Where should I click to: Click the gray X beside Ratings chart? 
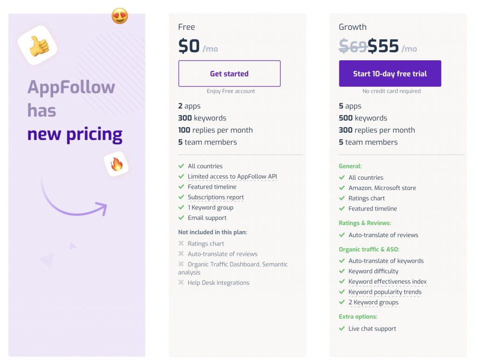pyautogui.click(x=181, y=243)
